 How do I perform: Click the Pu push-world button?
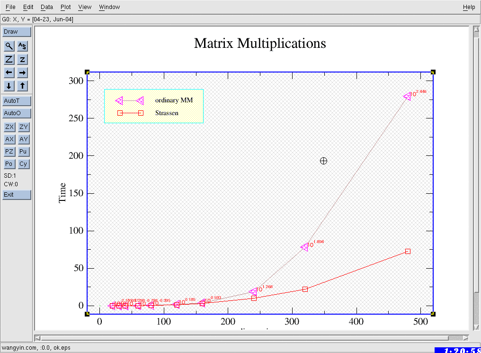click(x=23, y=152)
